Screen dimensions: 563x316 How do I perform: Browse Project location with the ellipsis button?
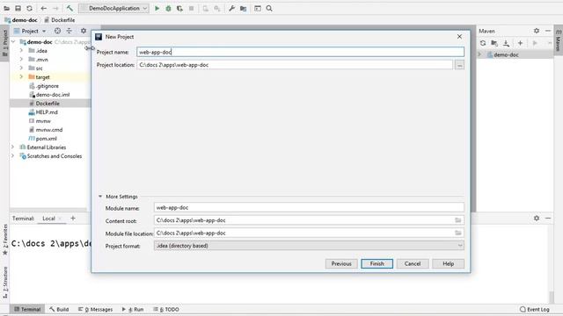459,65
